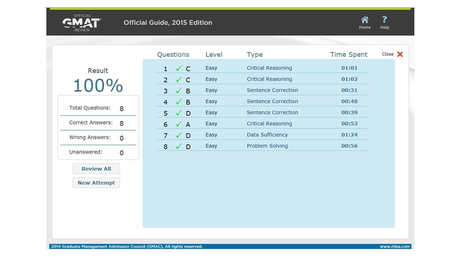This screenshot has height=259, width=460.
Task: Click the GMAT Official Review logo
Action: coord(82,23)
